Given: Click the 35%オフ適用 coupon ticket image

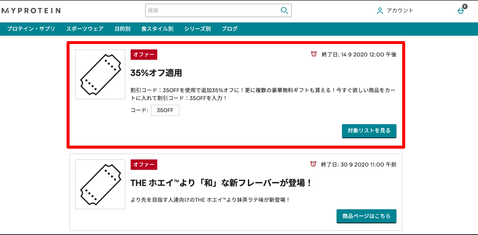Looking at the screenshot, I should tap(100, 74).
